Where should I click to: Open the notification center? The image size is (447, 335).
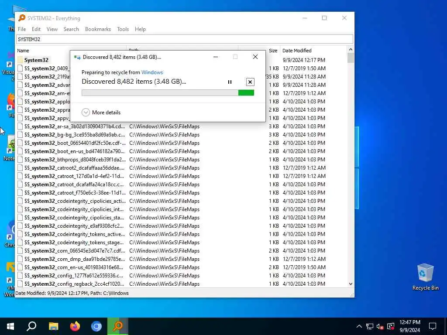pos(433,326)
